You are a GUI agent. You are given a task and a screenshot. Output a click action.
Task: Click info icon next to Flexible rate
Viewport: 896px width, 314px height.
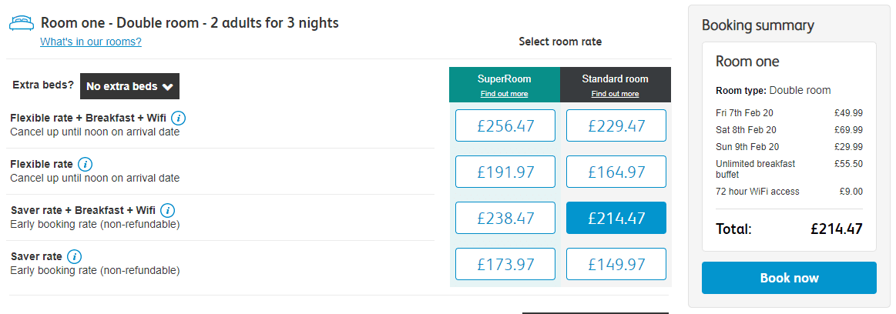(x=86, y=165)
